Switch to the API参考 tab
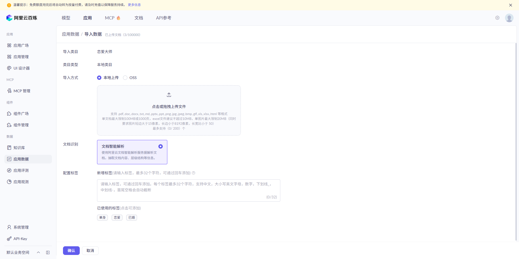This screenshot has height=259, width=519. 164,18
